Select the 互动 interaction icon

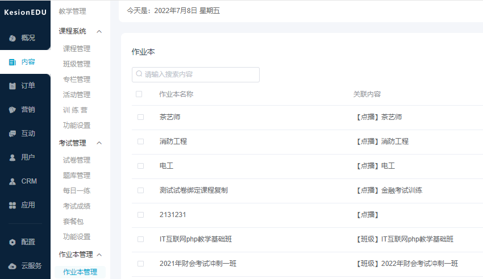[13, 134]
